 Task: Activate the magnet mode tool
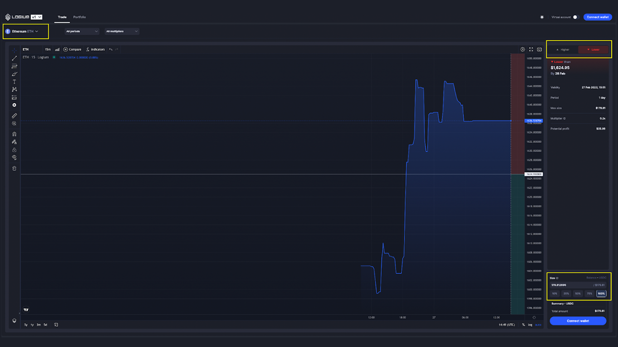[14, 134]
